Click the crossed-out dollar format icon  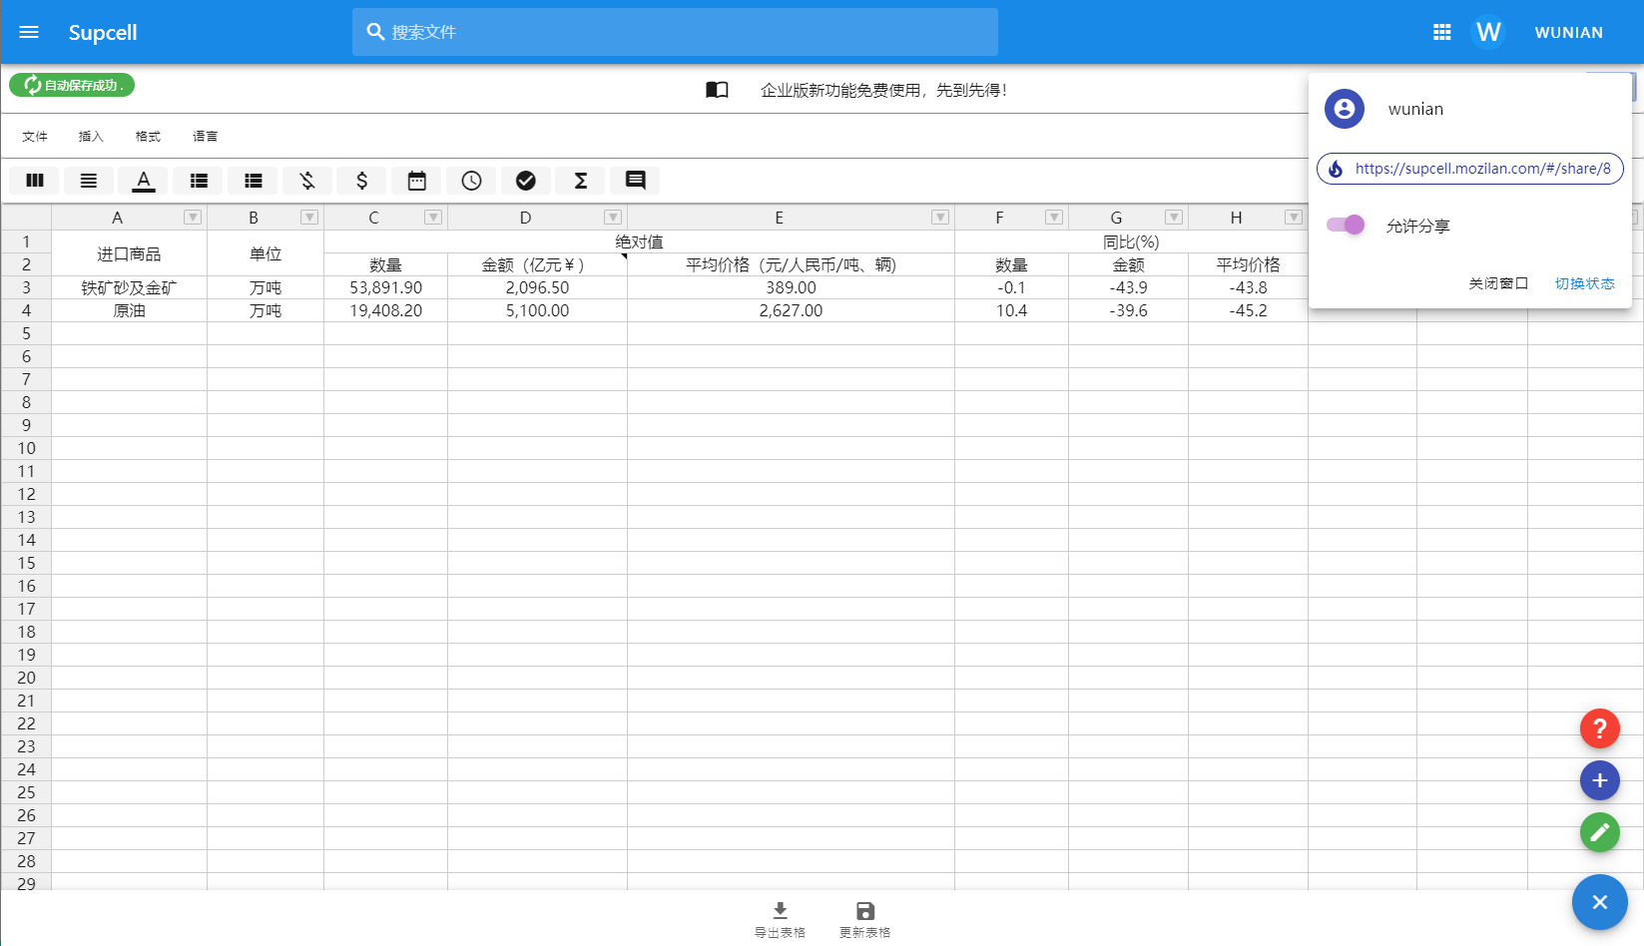click(307, 181)
